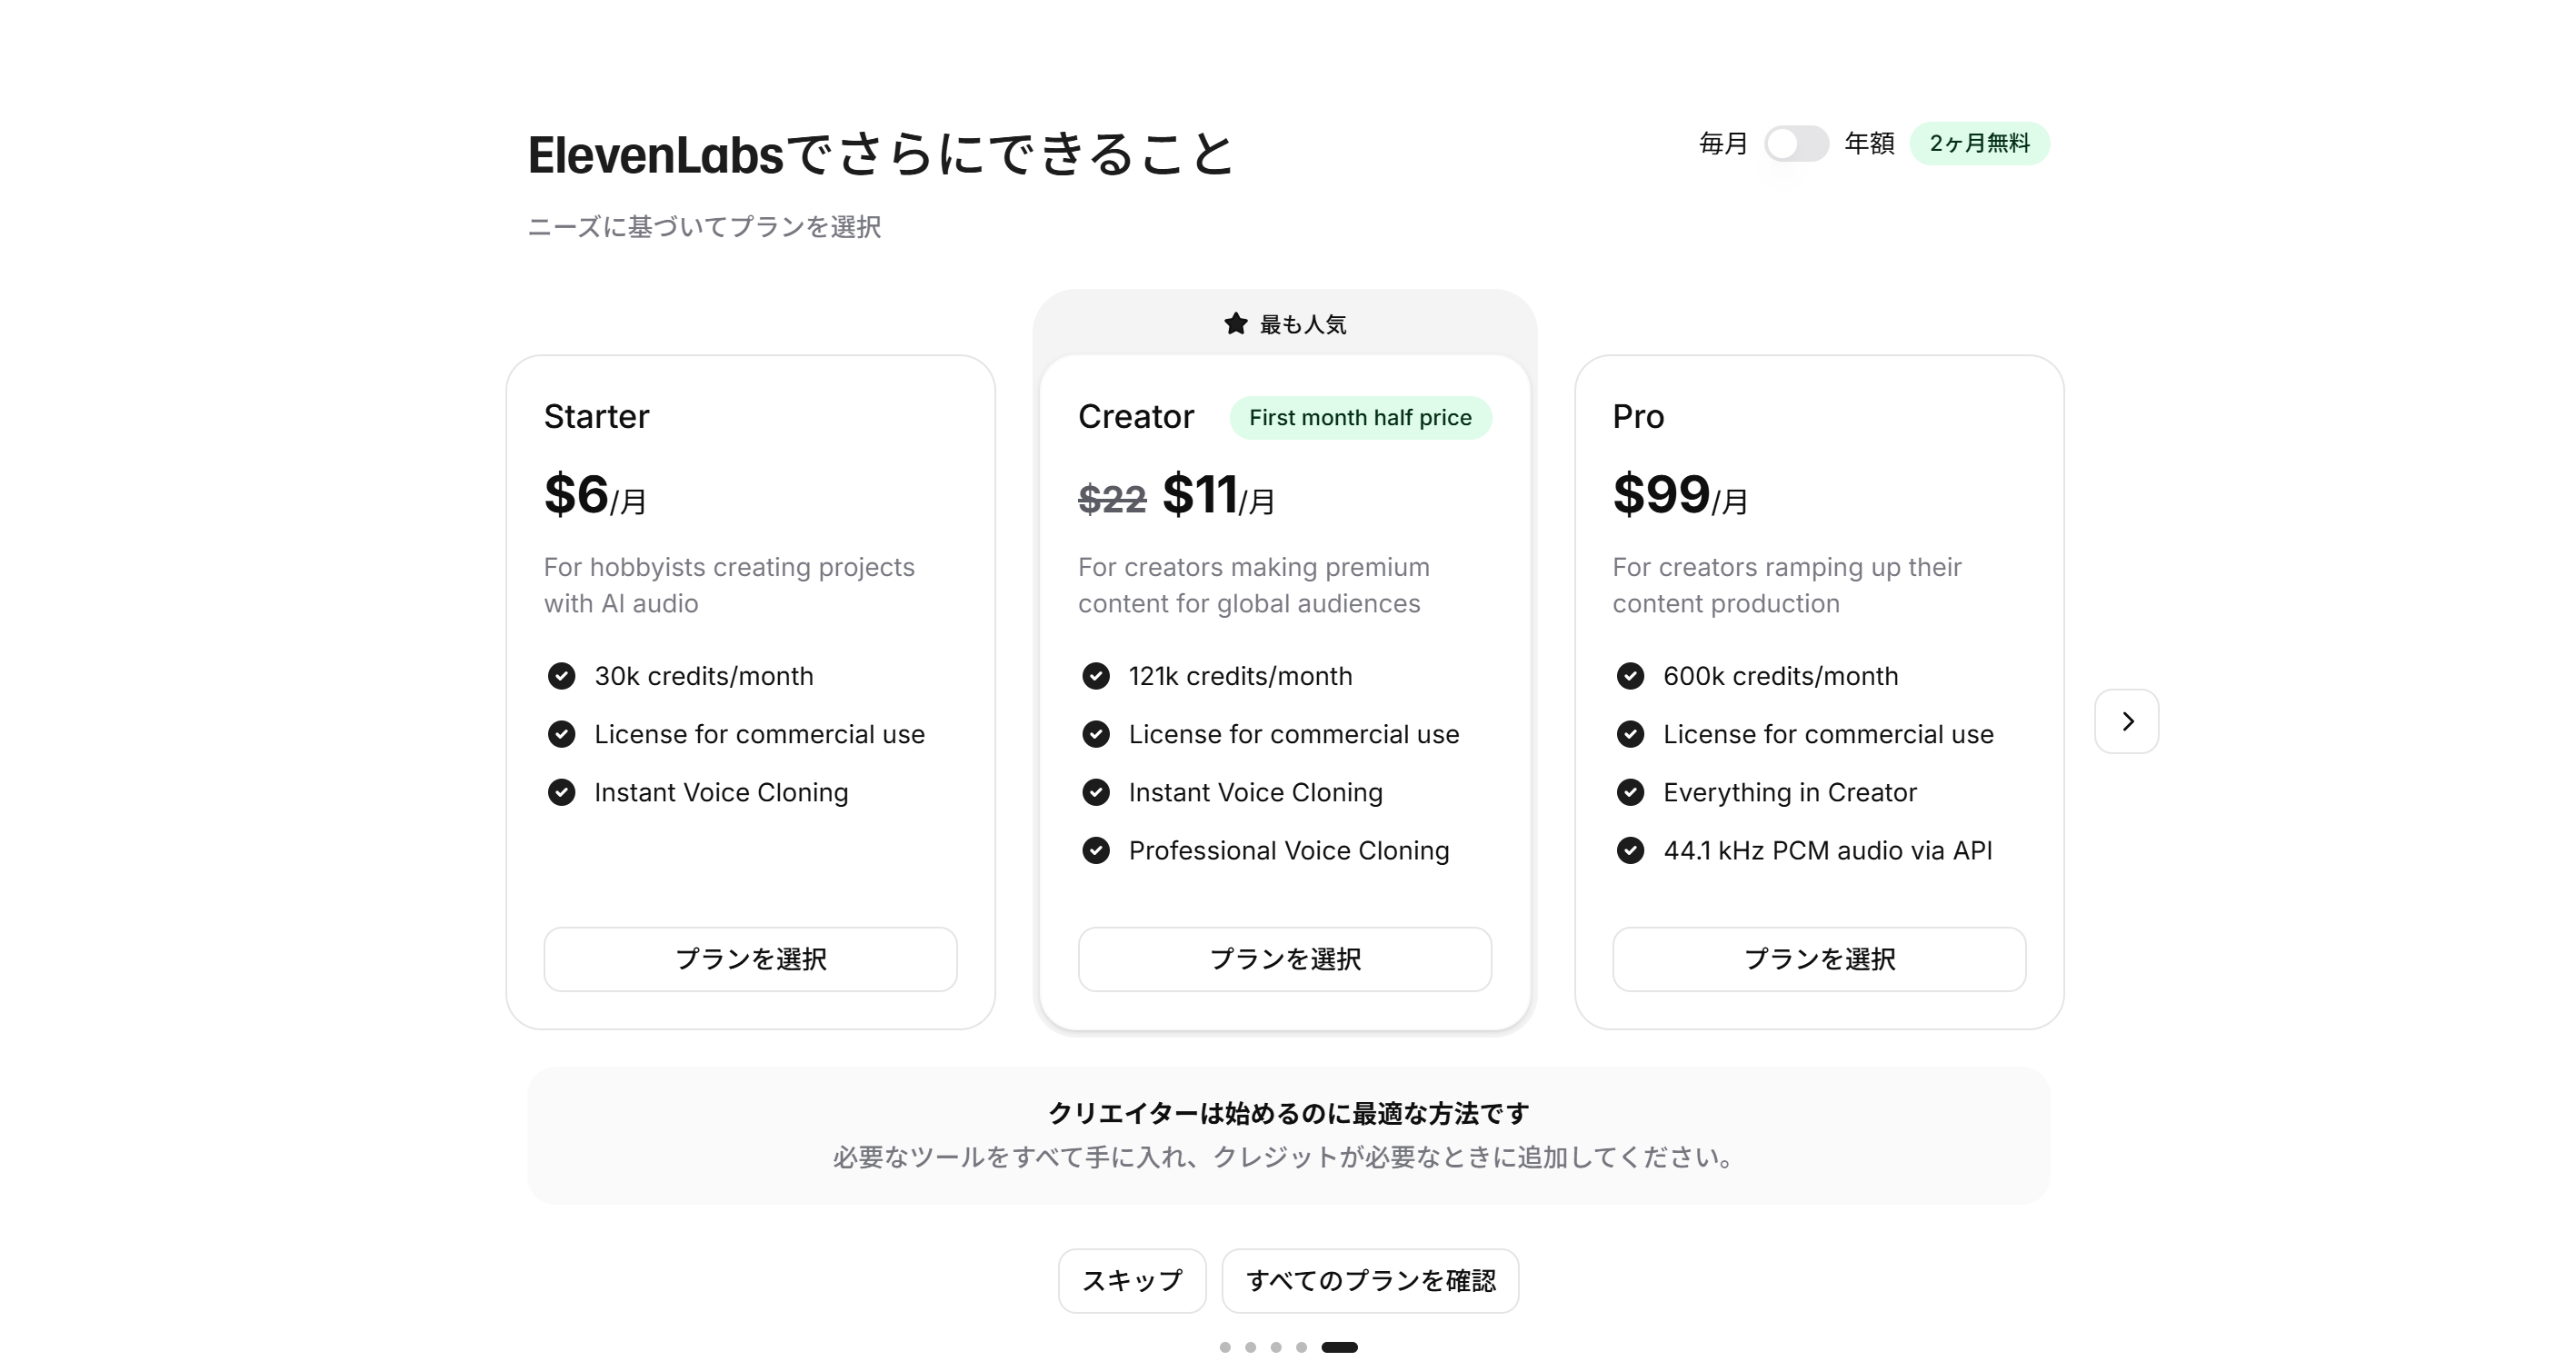Click the Creator plan title
The image size is (2576, 1371).
click(1136, 416)
